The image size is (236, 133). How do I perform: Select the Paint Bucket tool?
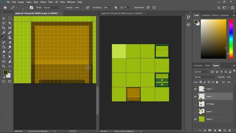[x=4, y=47]
